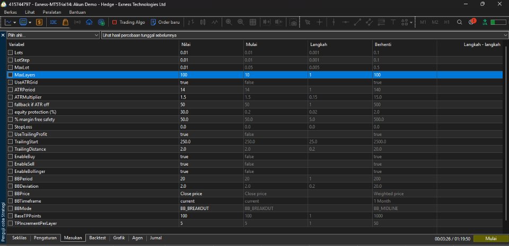The height and width of the screenshot is (246, 509).
Task: Select the H1 timeframe button
Action: click(447, 22)
